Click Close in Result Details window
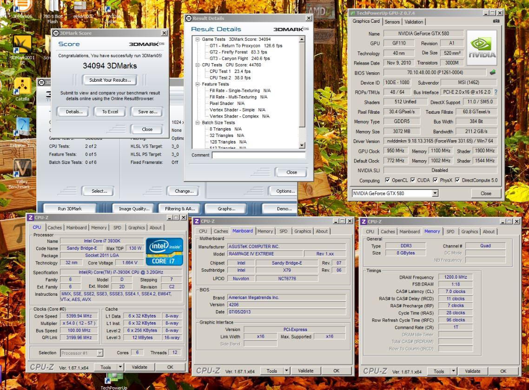 [291, 172]
